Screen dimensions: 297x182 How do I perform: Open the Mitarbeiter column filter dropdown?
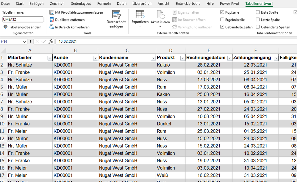click(49, 58)
